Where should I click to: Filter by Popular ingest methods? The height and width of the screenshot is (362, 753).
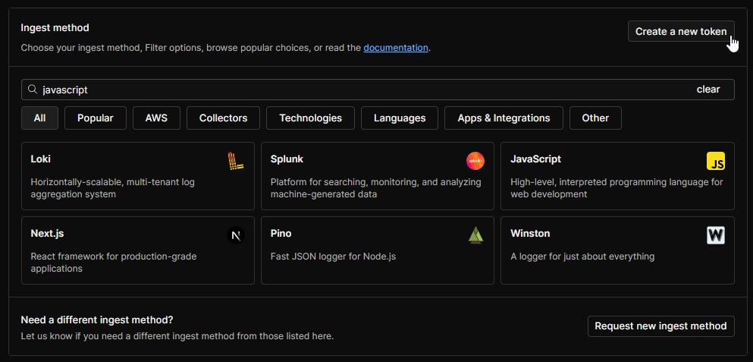point(95,118)
